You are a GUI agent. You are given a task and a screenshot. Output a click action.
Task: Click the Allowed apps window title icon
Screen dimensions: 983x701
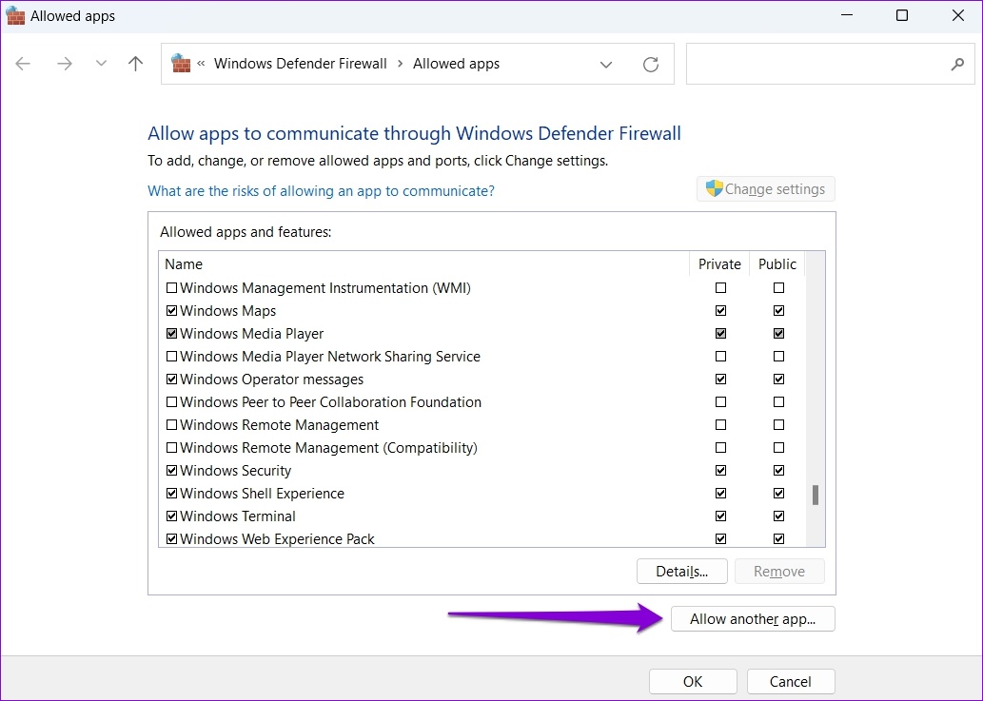(x=15, y=15)
